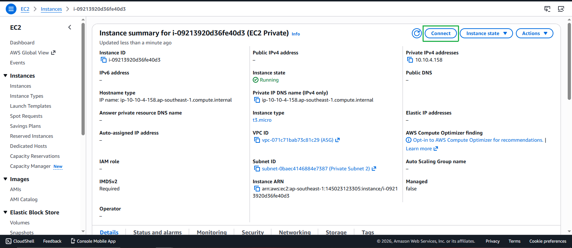Collapse the EC2 sidebar with the chevron

click(70, 27)
